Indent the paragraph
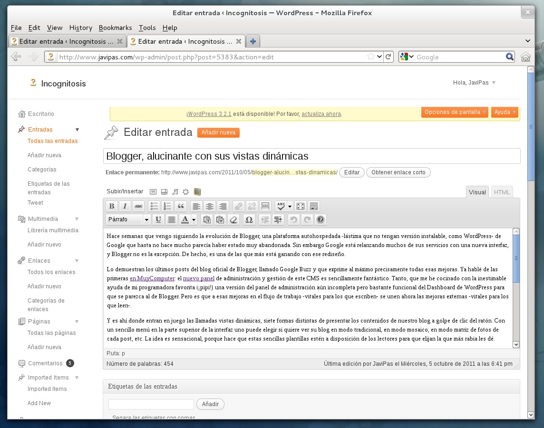Screen dimensions: 544x428 coord(278,219)
